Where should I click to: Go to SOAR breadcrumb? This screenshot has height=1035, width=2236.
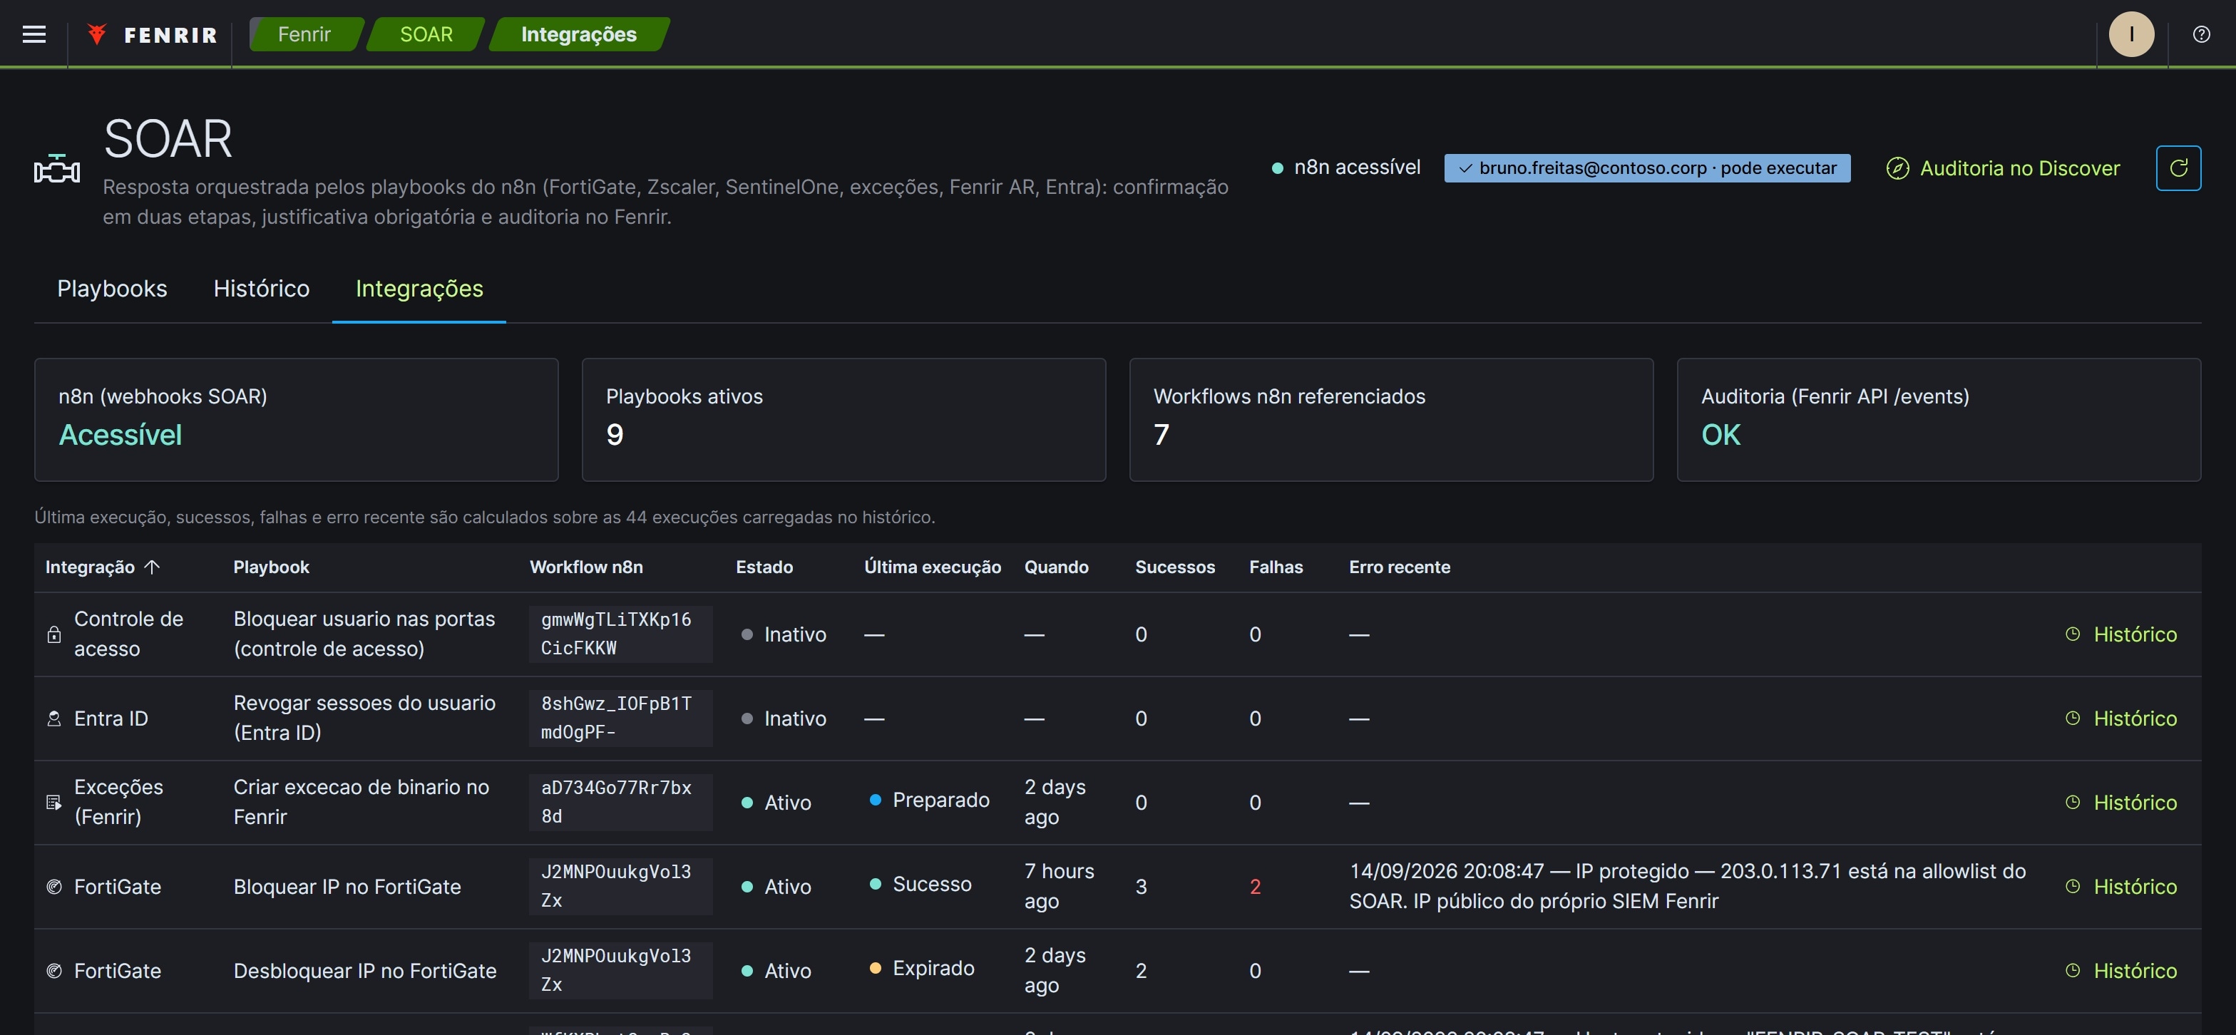coord(426,35)
